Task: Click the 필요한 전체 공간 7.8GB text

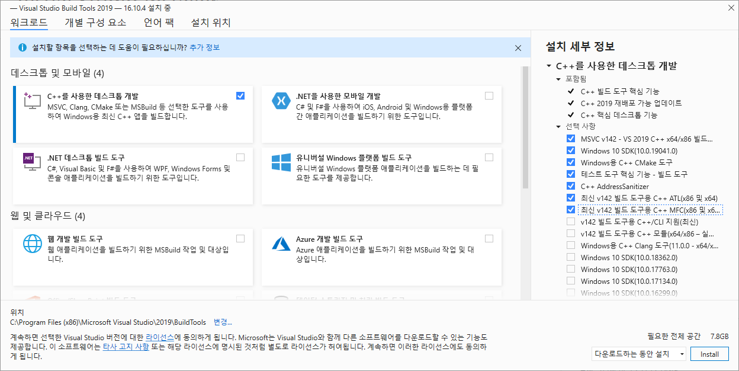Action: coord(688,335)
